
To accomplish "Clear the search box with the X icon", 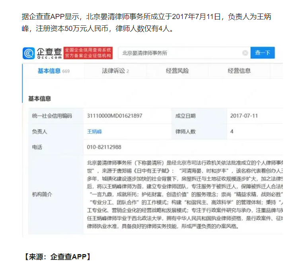I will point(245,53).
